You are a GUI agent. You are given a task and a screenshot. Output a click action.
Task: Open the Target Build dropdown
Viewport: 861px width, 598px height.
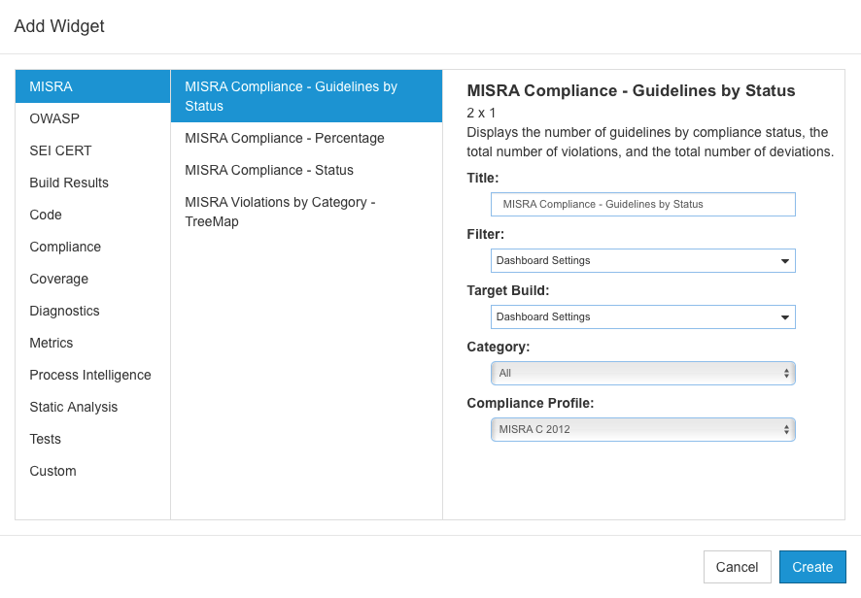coord(643,317)
